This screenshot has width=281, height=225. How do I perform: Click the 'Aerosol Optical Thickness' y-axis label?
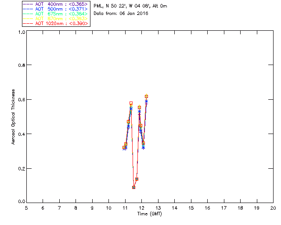click(x=13, y=117)
